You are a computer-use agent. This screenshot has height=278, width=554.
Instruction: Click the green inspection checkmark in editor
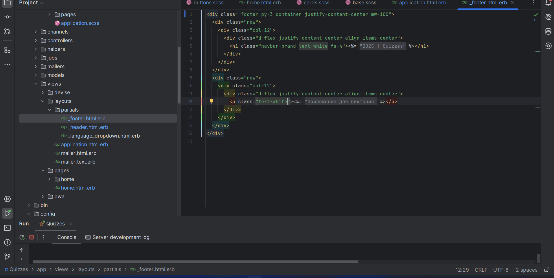[536, 15]
